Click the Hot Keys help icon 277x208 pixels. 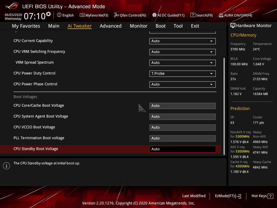tap(271, 196)
